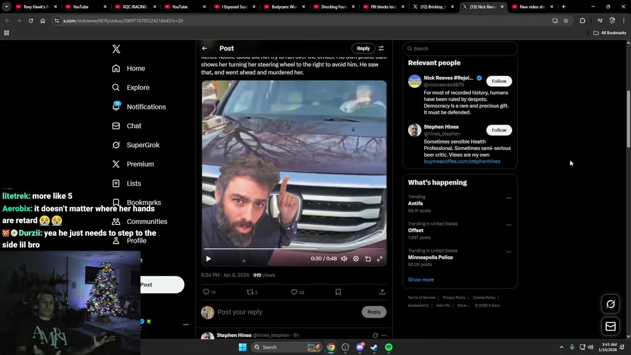
Task: Open buymeacoffee.com/stephenhines link
Action: coord(462,161)
